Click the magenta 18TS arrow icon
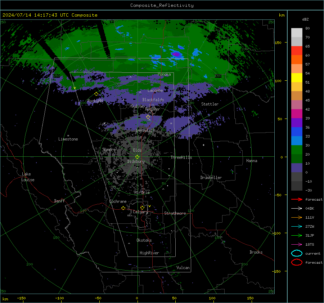 (297, 245)
